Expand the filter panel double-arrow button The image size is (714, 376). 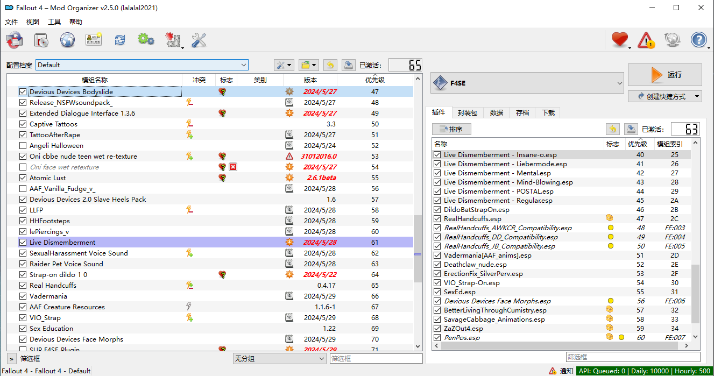pos(11,358)
